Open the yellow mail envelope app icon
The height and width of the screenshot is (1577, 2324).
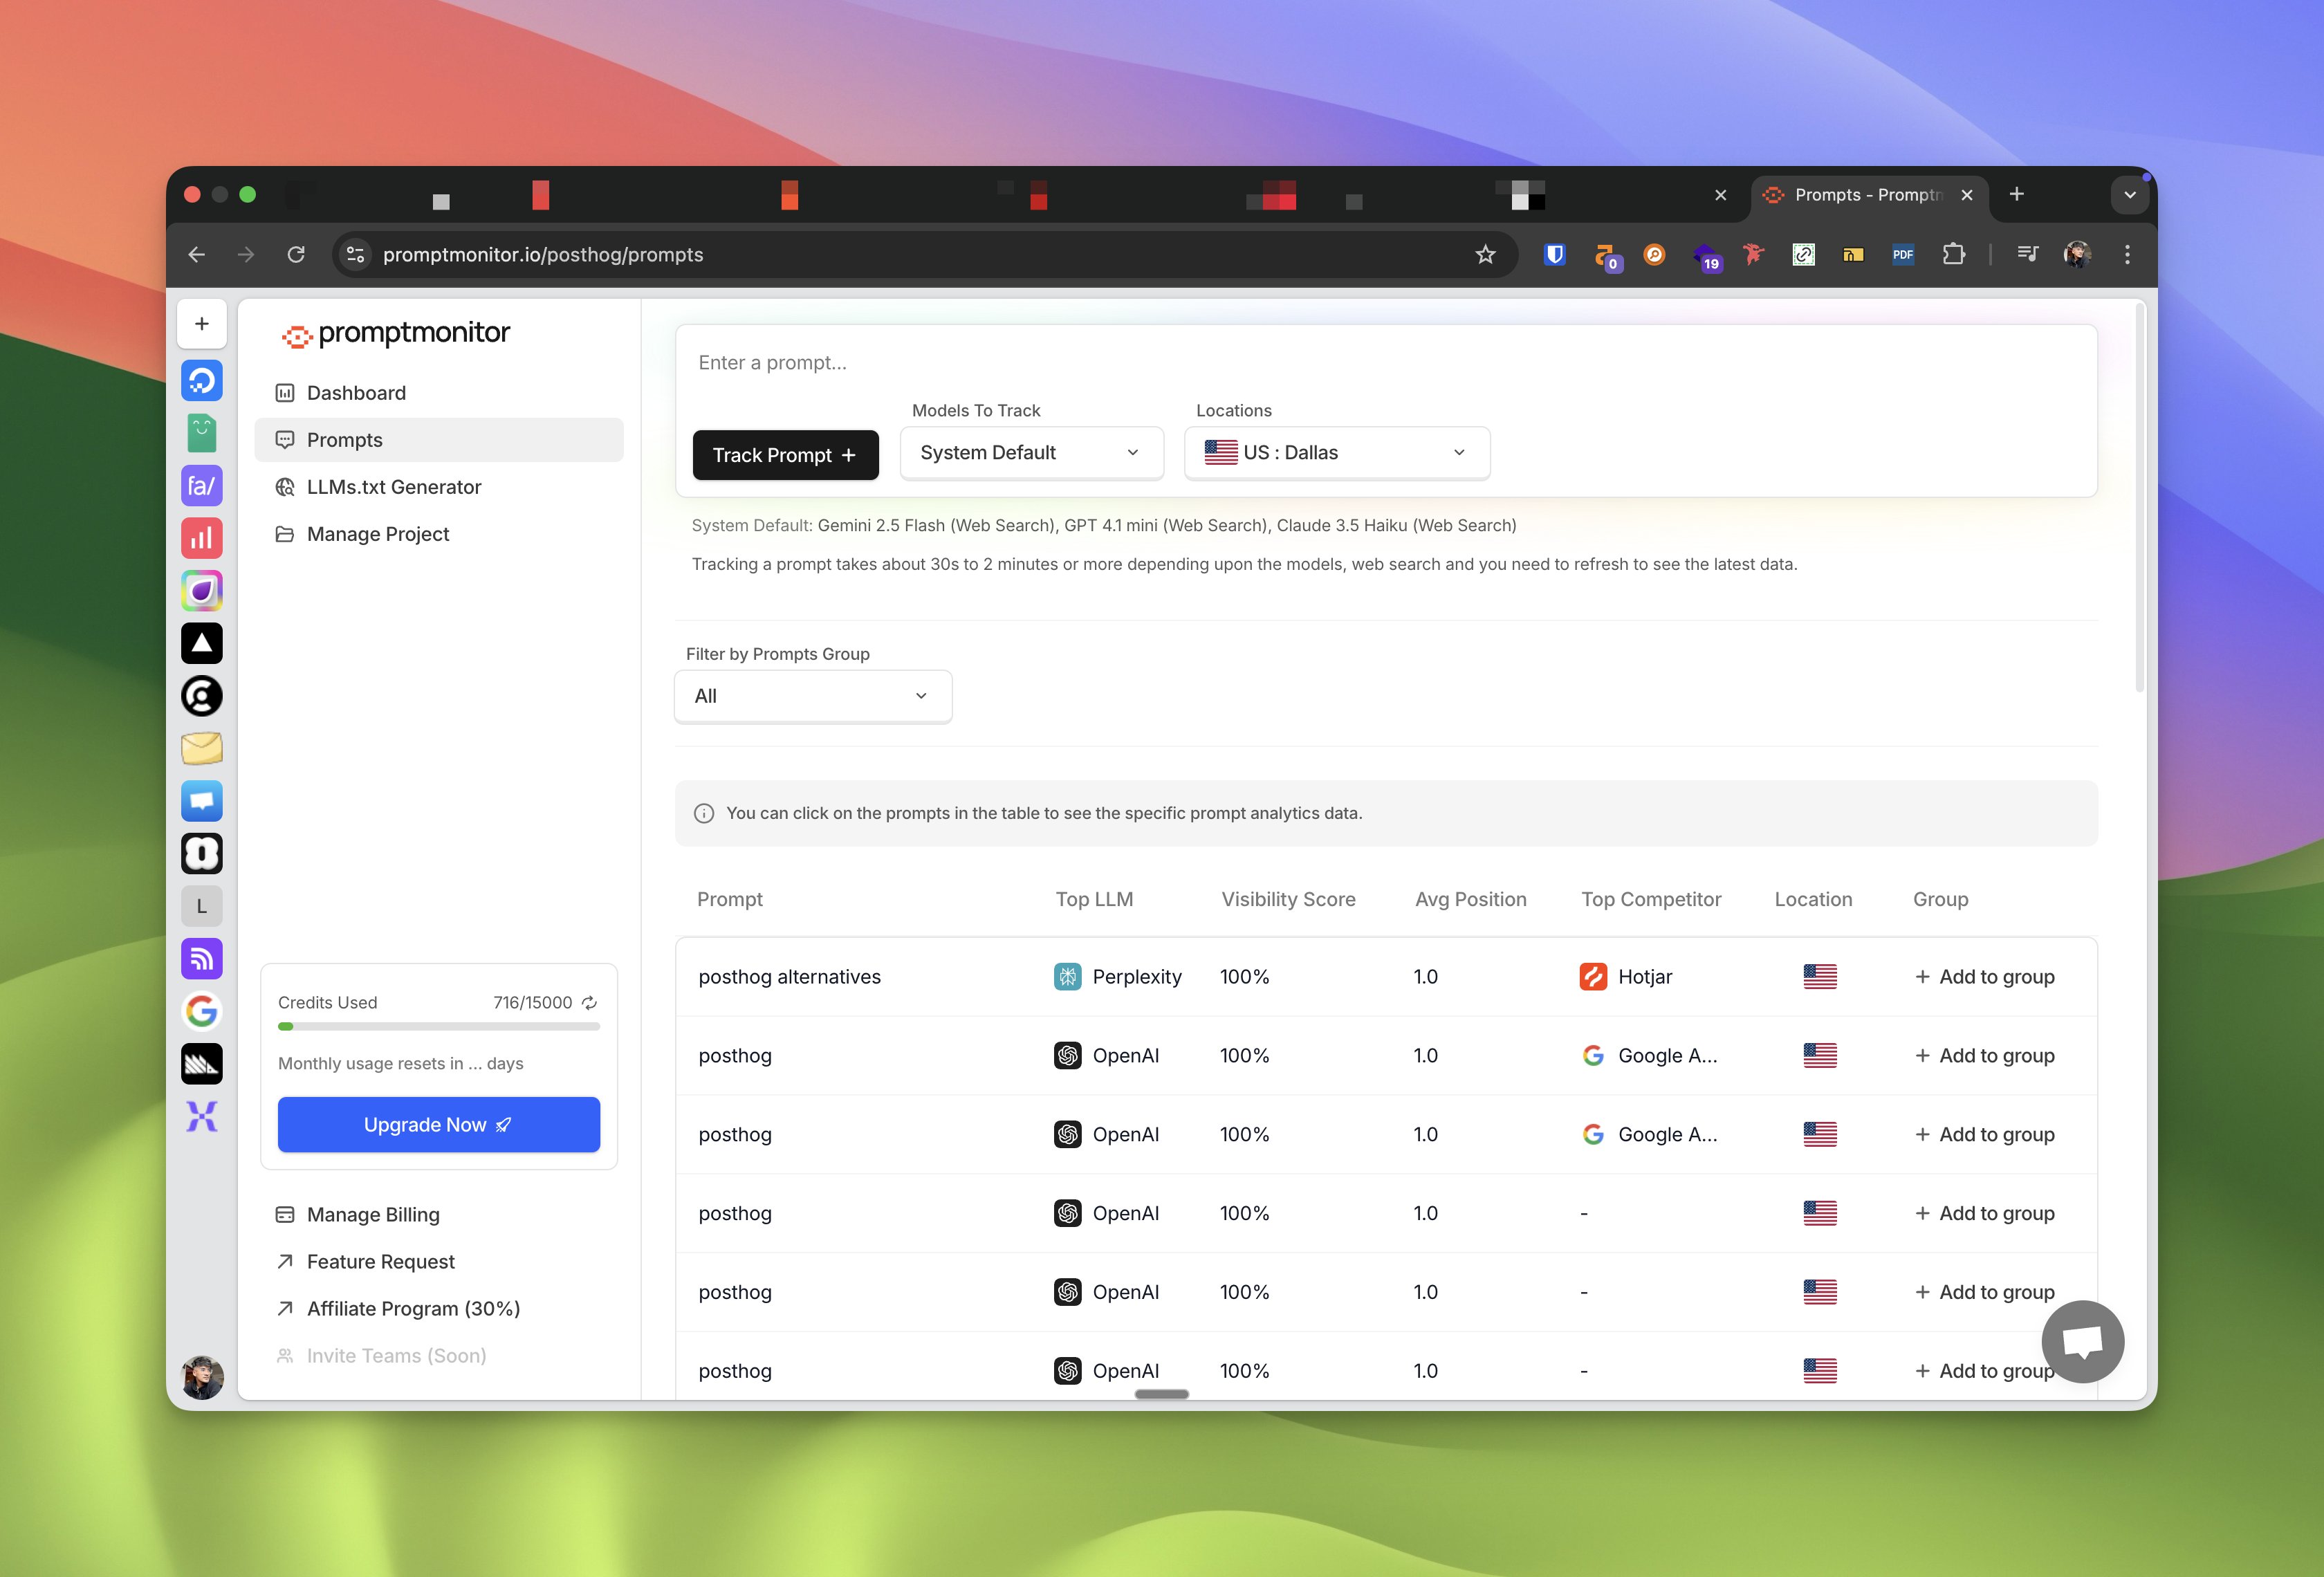point(202,748)
